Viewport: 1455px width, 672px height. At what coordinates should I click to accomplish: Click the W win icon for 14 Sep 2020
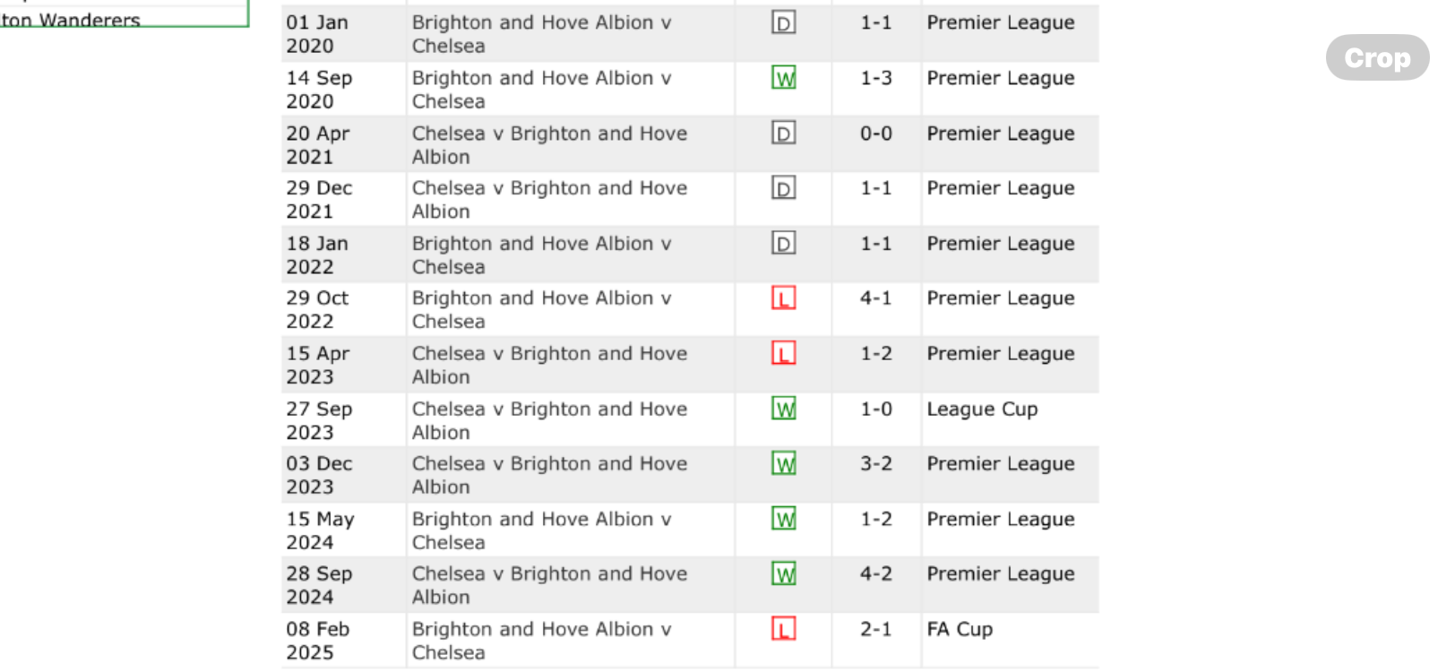coord(784,78)
